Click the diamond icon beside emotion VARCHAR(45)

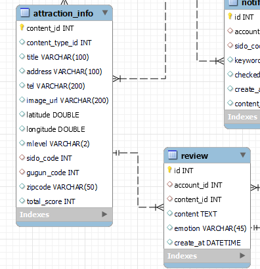click(169, 228)
